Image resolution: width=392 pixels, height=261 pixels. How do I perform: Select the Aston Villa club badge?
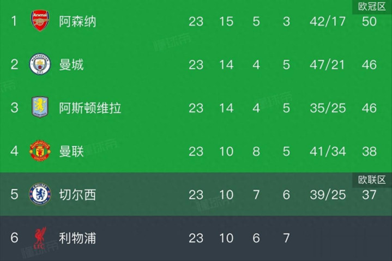tap(40, 107)
